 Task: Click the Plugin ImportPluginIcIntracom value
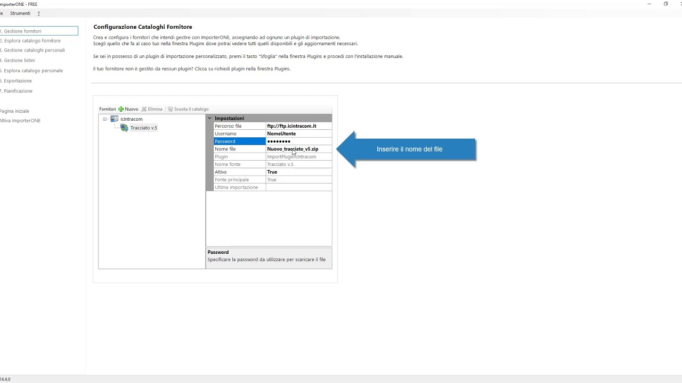tap(298, 157)
